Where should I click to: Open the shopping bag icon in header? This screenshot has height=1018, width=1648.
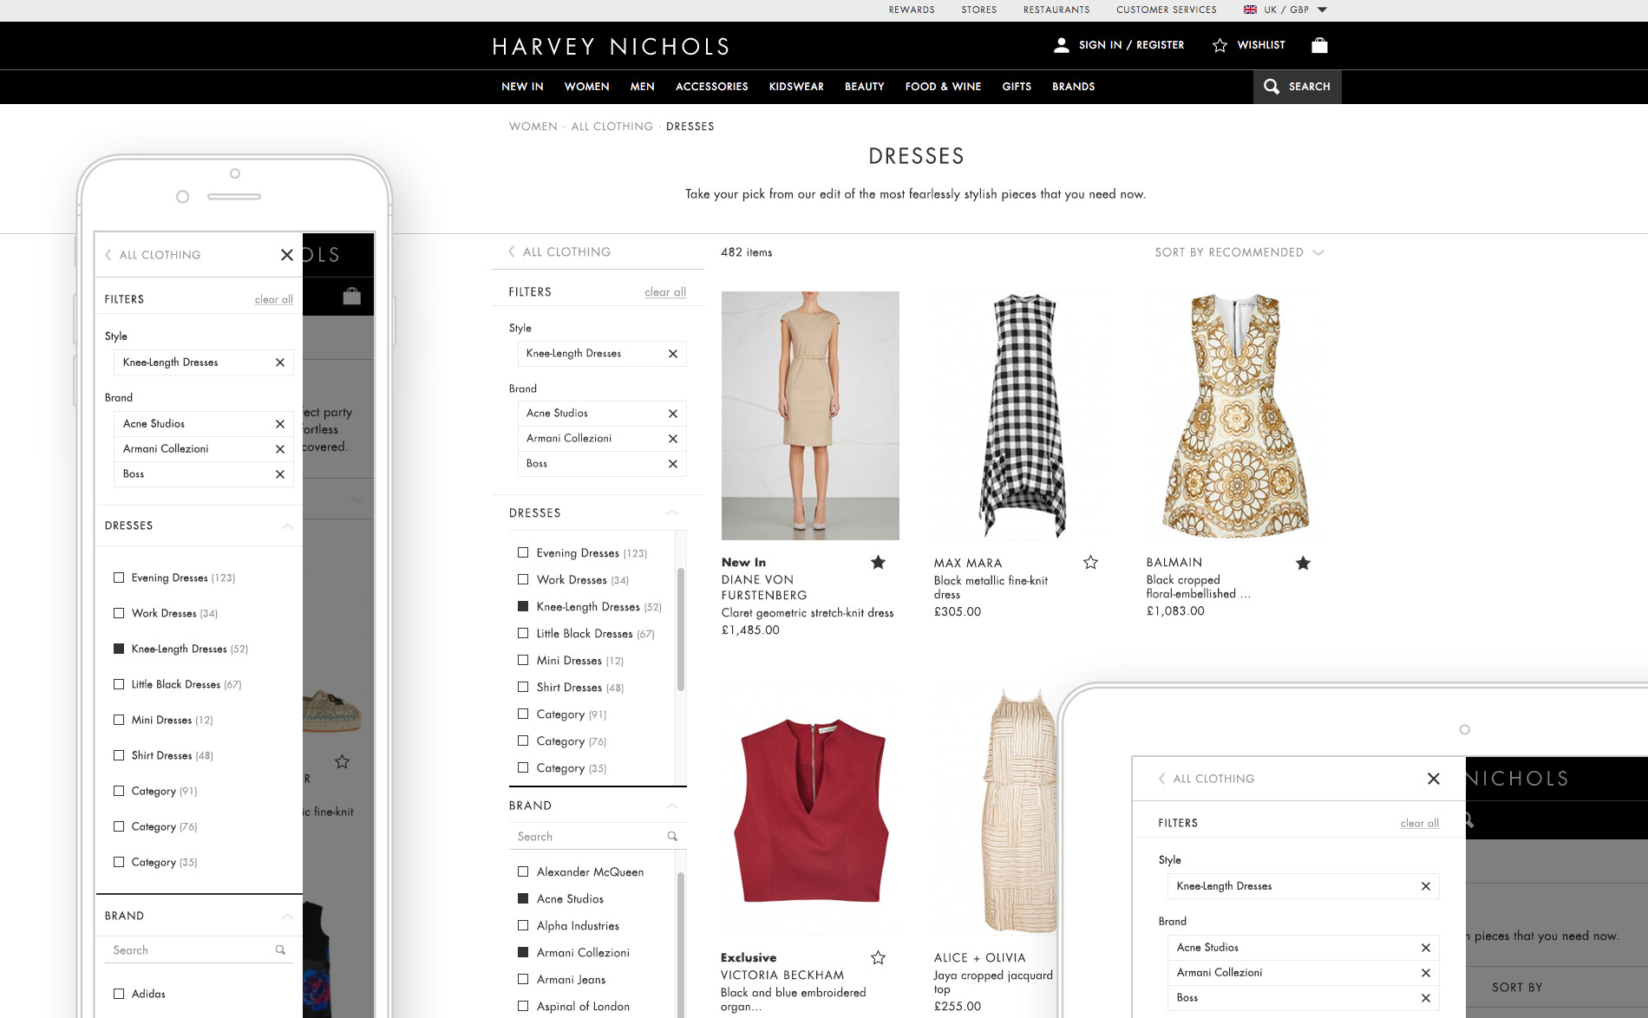[1319, 45]
